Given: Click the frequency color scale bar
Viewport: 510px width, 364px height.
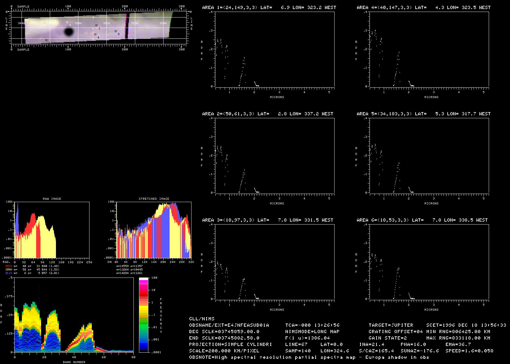Looking at the screenshot, I should (x=144, y=315).
